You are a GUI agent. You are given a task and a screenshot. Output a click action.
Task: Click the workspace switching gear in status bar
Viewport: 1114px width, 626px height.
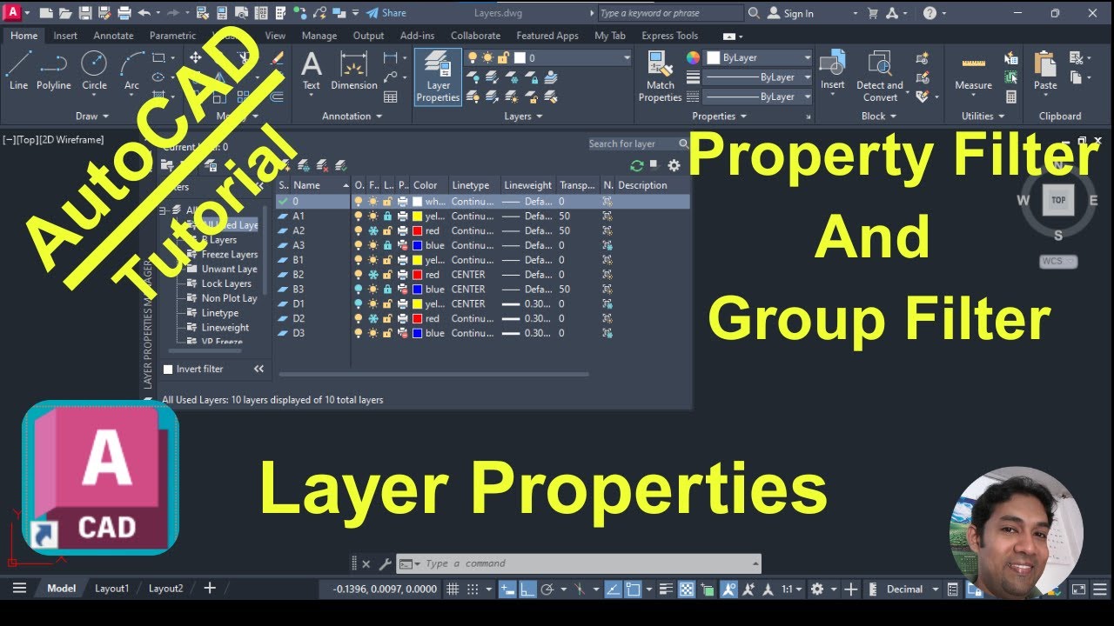[x=816, y=589]
